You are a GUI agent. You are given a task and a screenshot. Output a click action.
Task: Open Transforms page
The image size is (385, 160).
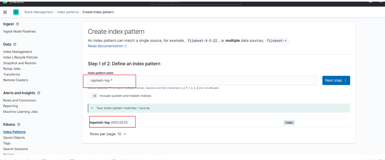click(12, 74)
